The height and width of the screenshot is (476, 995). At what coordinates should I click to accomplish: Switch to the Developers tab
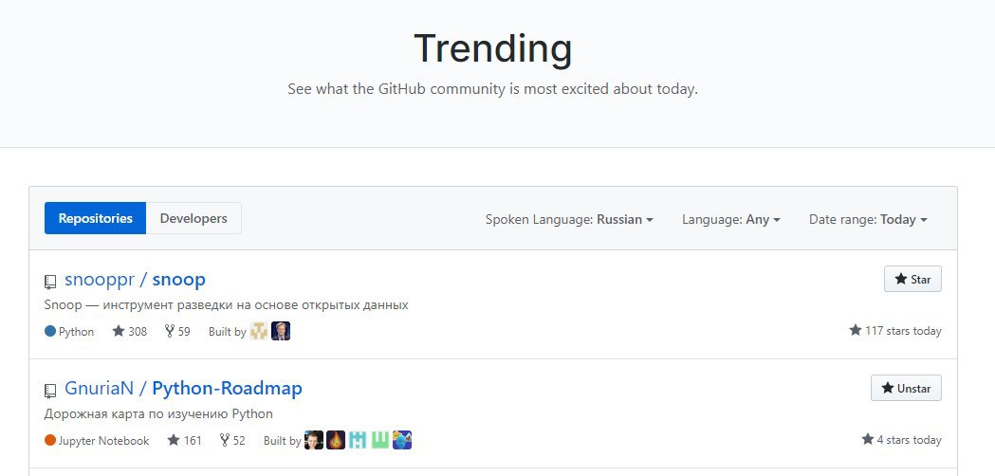(193, 218)
